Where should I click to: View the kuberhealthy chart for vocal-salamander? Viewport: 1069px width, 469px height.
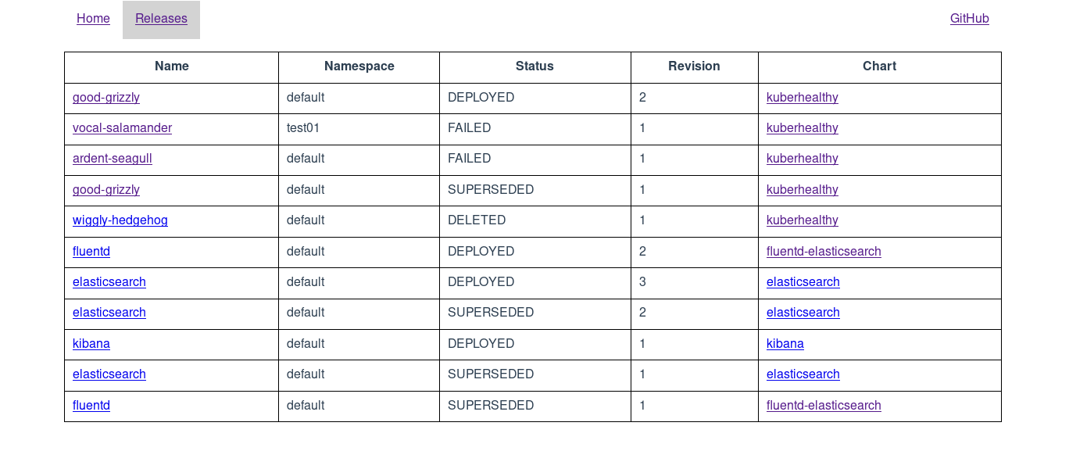coord(802,127)
